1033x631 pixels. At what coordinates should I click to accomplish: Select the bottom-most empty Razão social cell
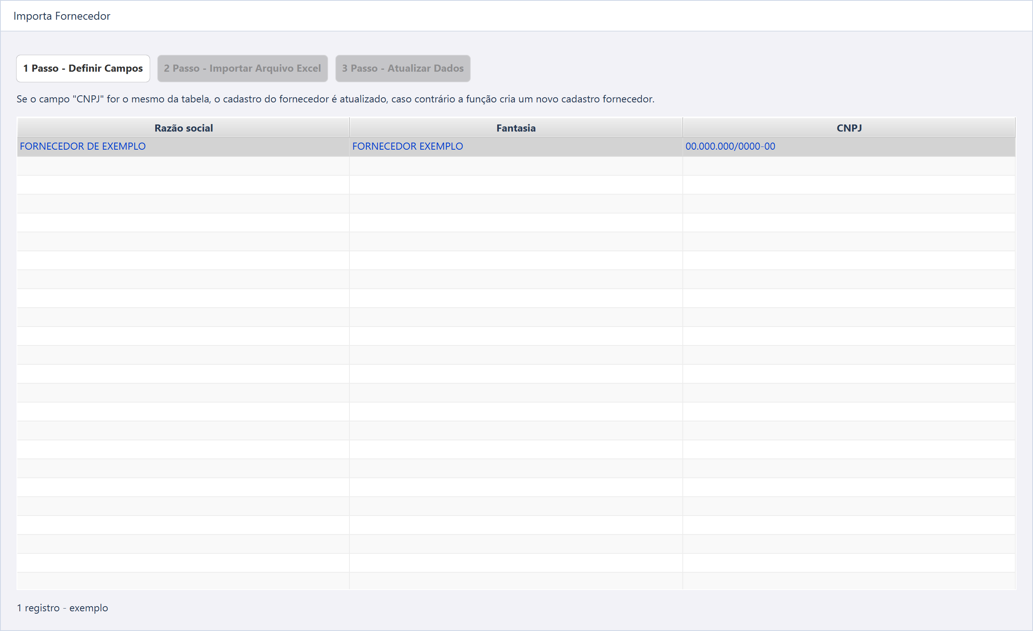183,581
